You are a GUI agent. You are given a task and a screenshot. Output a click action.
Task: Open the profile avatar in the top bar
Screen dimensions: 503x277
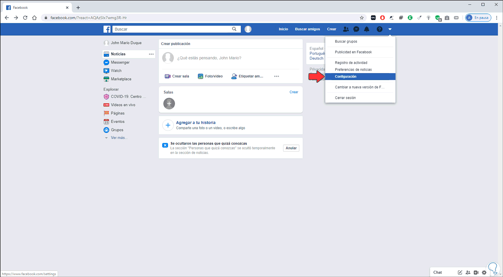tap(248, 29)
